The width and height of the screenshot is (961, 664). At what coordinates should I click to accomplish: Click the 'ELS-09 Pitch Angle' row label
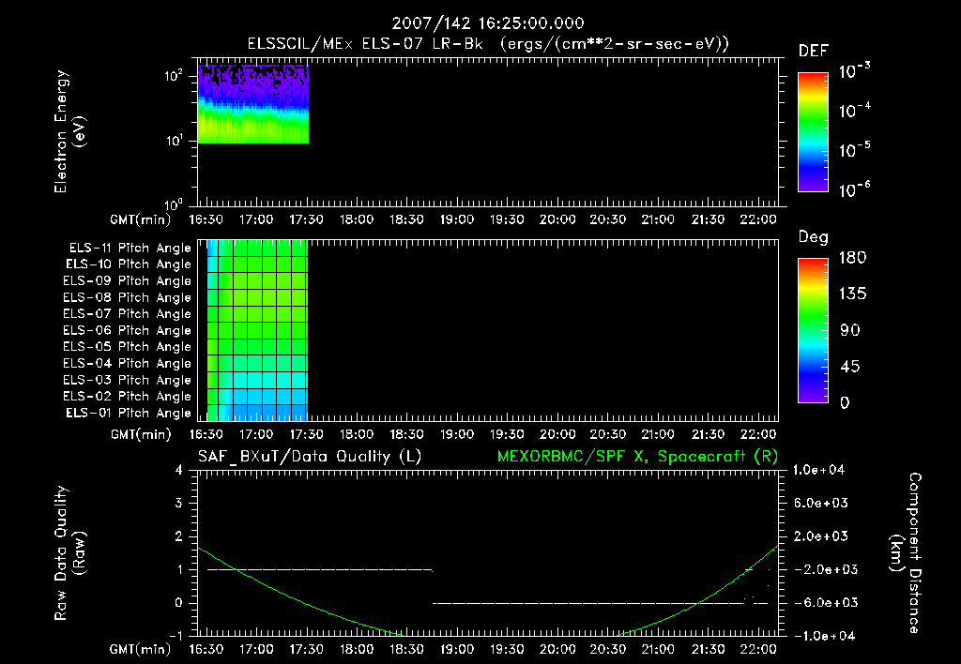(x=127, y=281)
